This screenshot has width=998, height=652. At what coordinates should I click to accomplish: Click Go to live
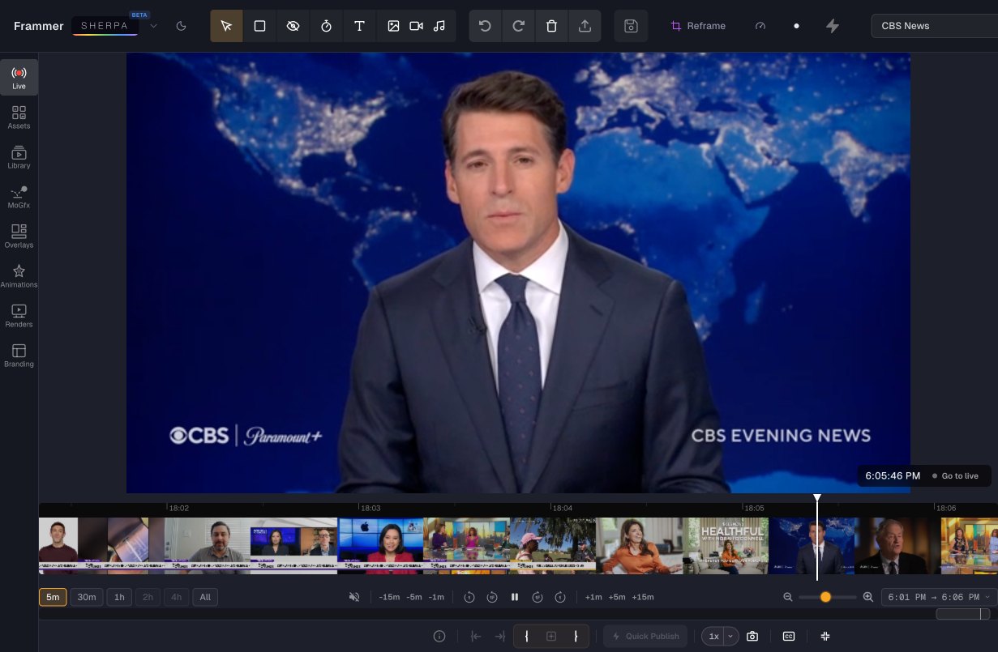[955, 476]
